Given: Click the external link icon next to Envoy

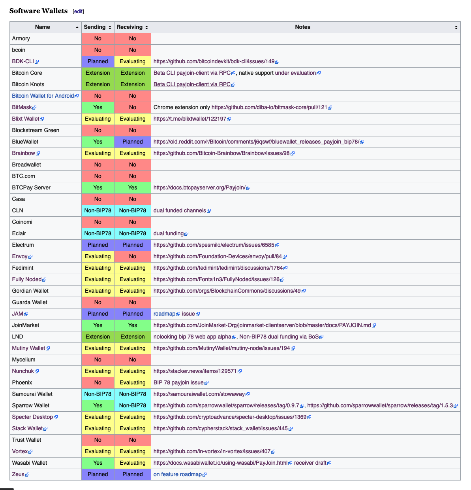Looking at the screenshot, I should 30,256.
